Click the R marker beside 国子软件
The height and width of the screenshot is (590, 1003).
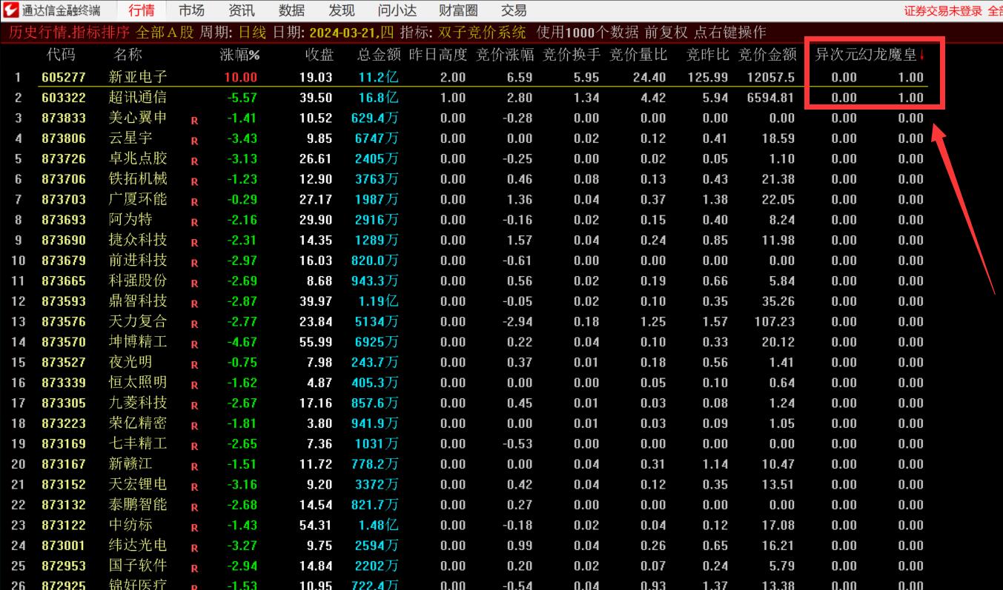(x=194, y=568)
